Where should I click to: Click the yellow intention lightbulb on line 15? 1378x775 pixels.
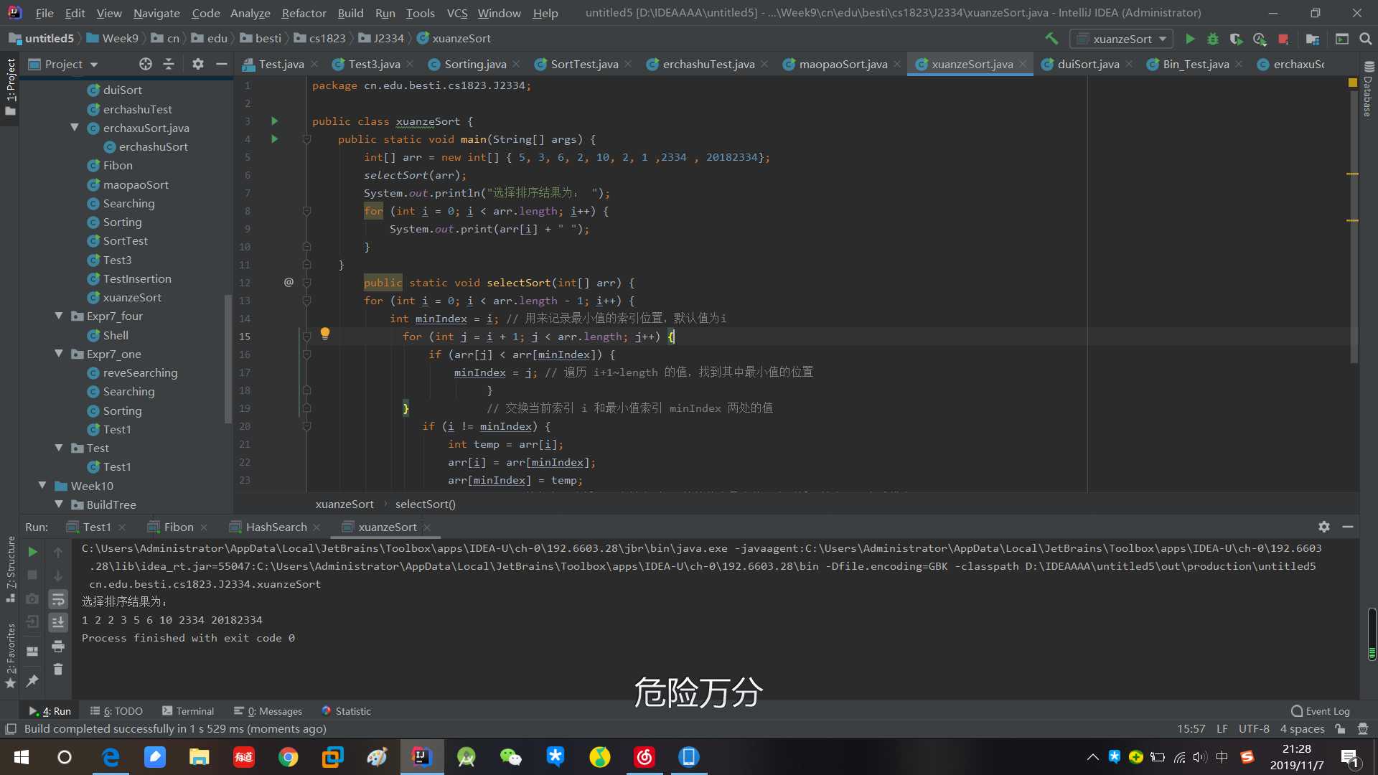(325, 334)
